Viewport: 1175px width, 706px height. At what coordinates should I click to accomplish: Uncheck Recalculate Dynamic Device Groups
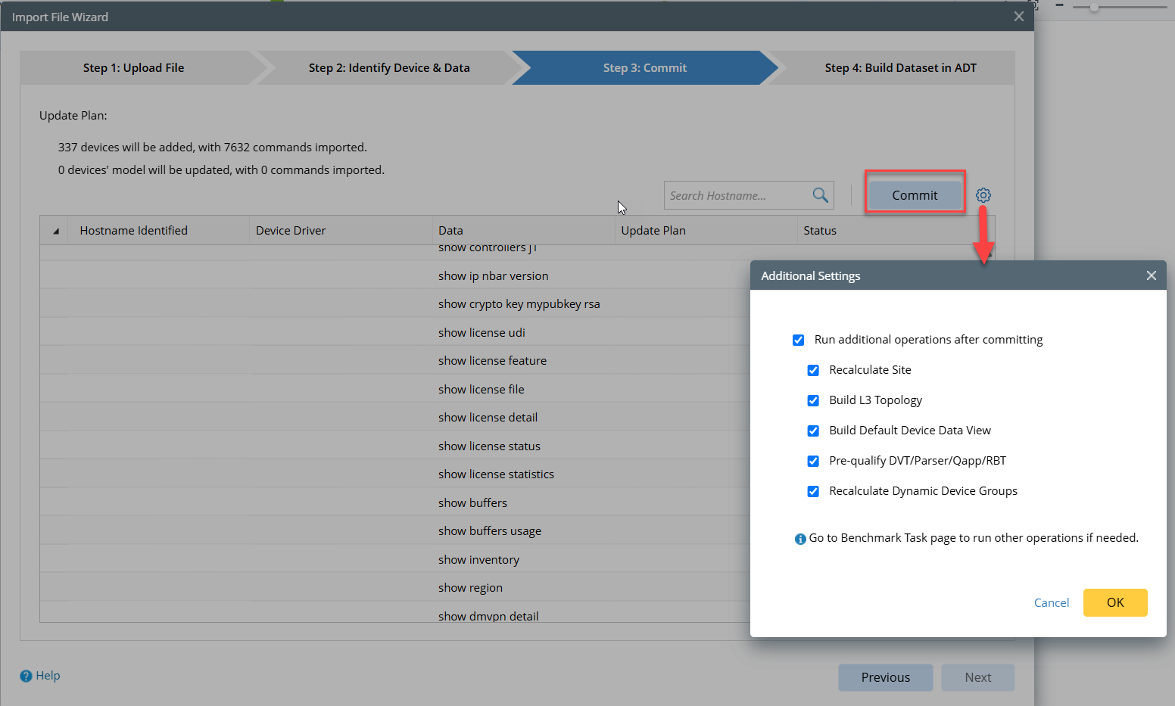[813, 491]
